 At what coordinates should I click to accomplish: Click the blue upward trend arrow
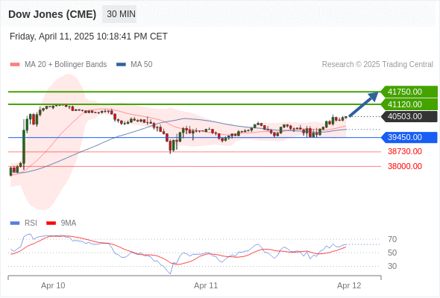(364, 104)
